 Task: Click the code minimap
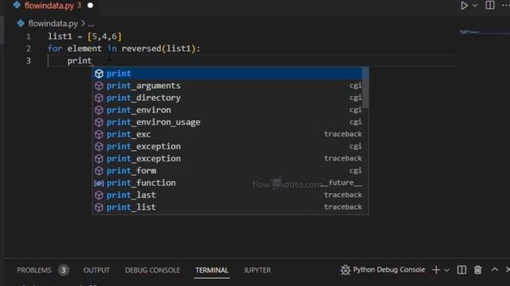(x=484, y=32)
